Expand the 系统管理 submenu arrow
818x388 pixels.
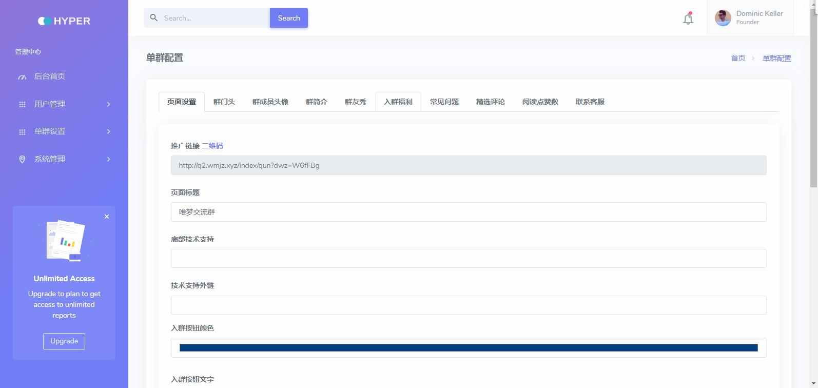pos(108,159)
